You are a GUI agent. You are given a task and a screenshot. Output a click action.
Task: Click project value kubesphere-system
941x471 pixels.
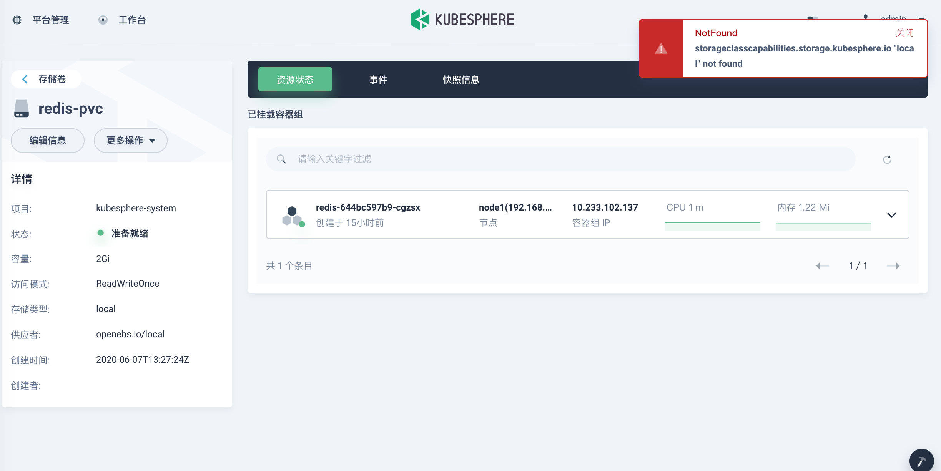pos(136,208)
